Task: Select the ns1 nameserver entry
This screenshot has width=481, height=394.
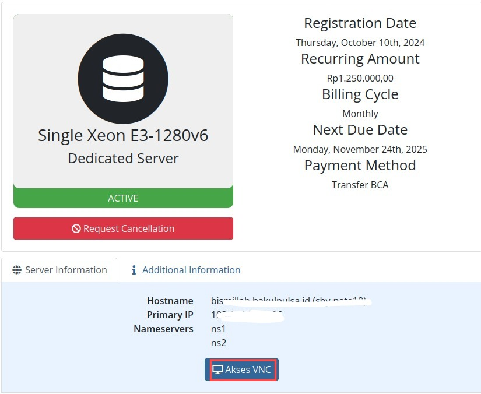Action: [x=219, y=329]
